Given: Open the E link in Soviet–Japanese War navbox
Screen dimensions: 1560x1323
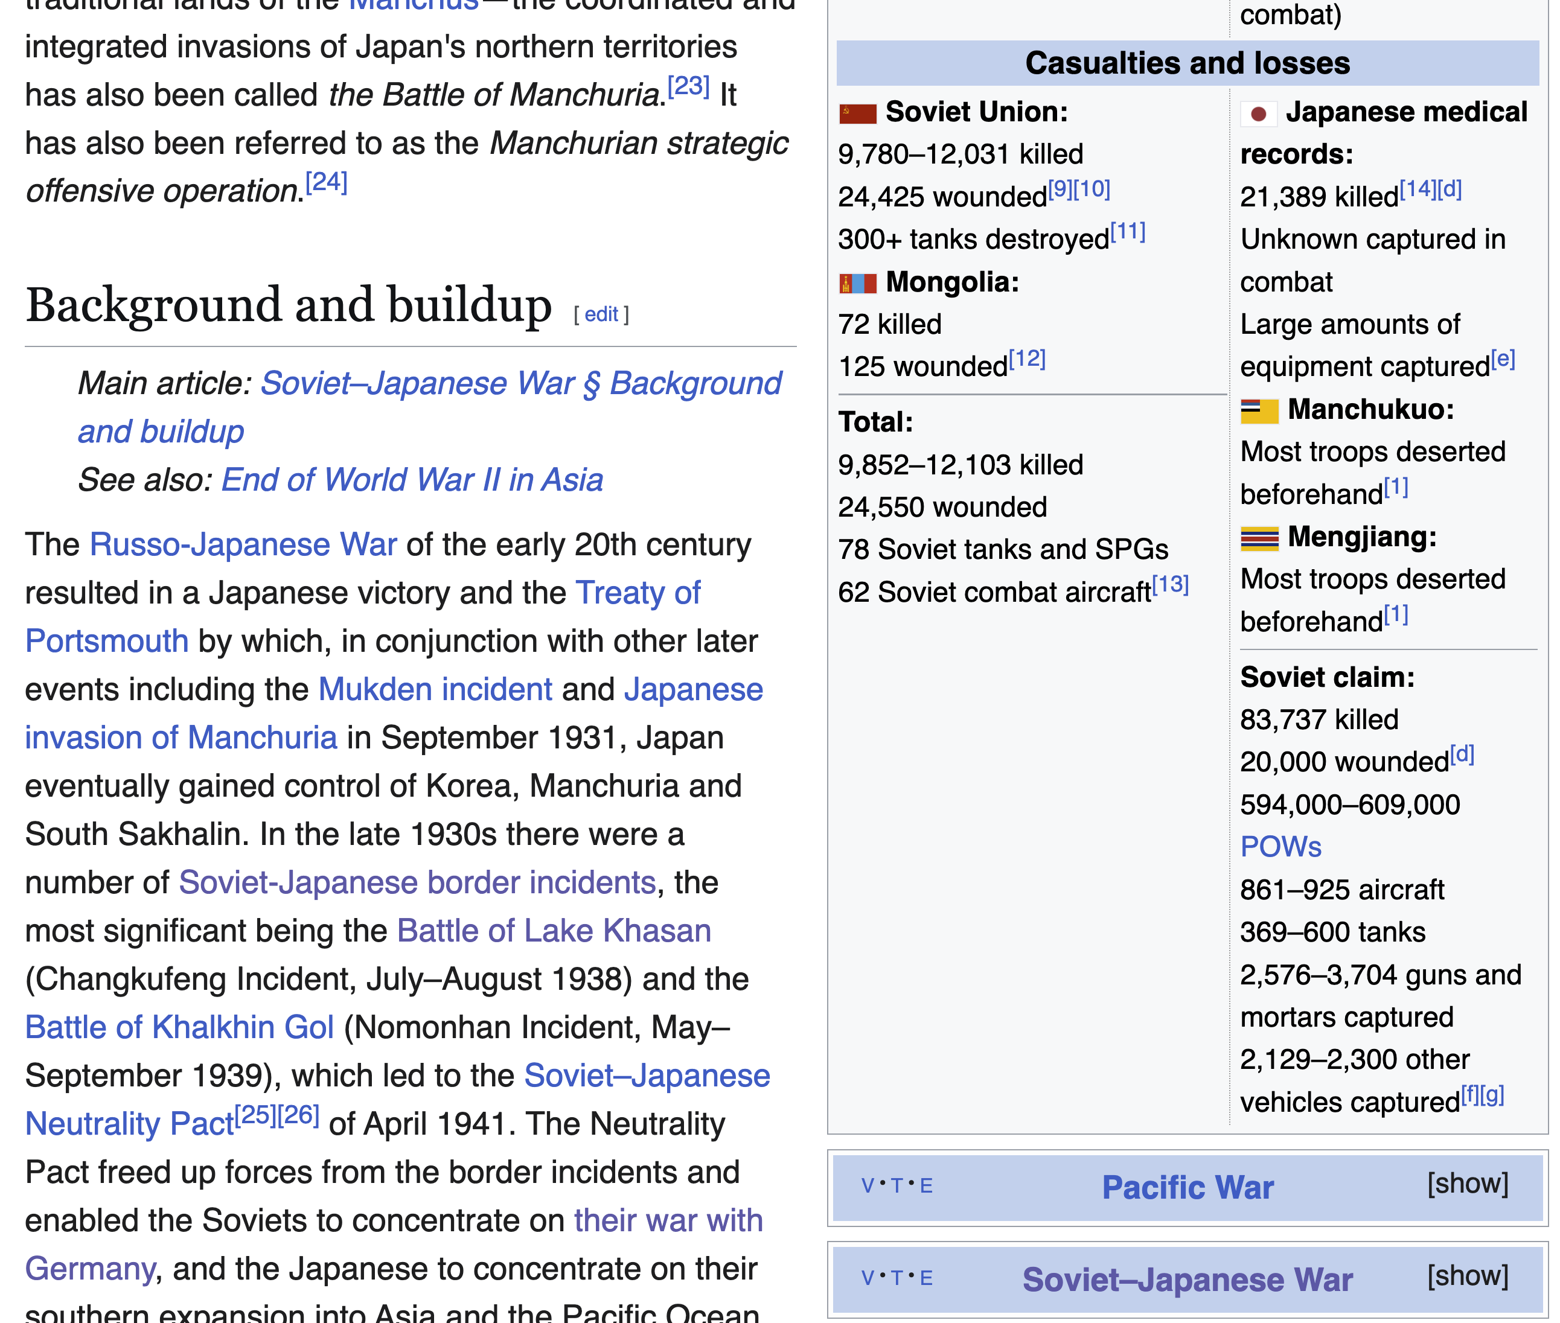Looking at the screenshot, I should pyautogui.click(x=926, y=1278).
